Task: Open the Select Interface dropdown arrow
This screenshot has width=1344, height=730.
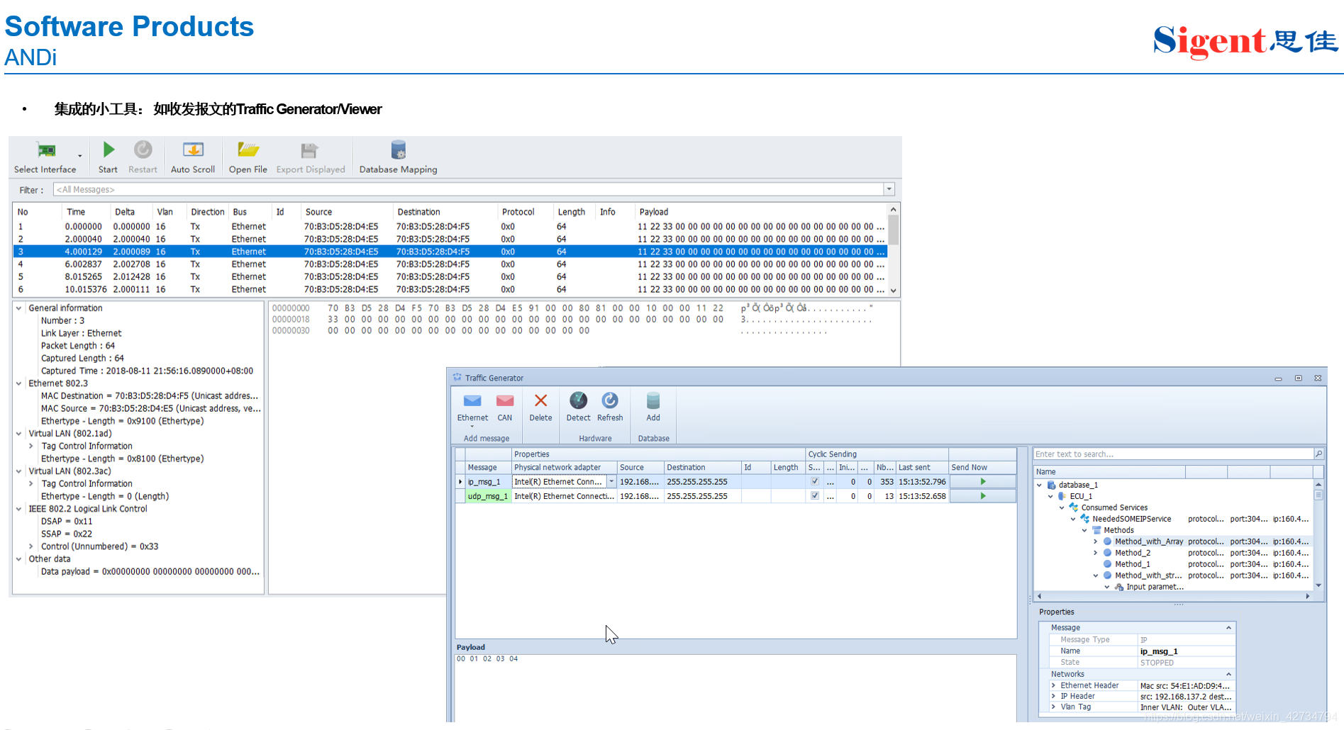Action: (x=80, y=155)
